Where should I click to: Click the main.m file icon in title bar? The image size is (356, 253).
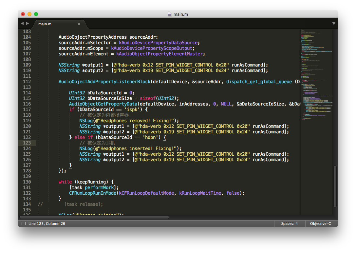(x=170, y=14)
